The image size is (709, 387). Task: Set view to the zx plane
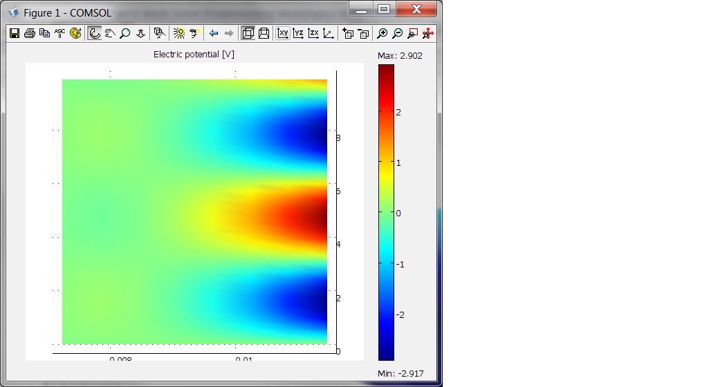[x=313, y=33]
